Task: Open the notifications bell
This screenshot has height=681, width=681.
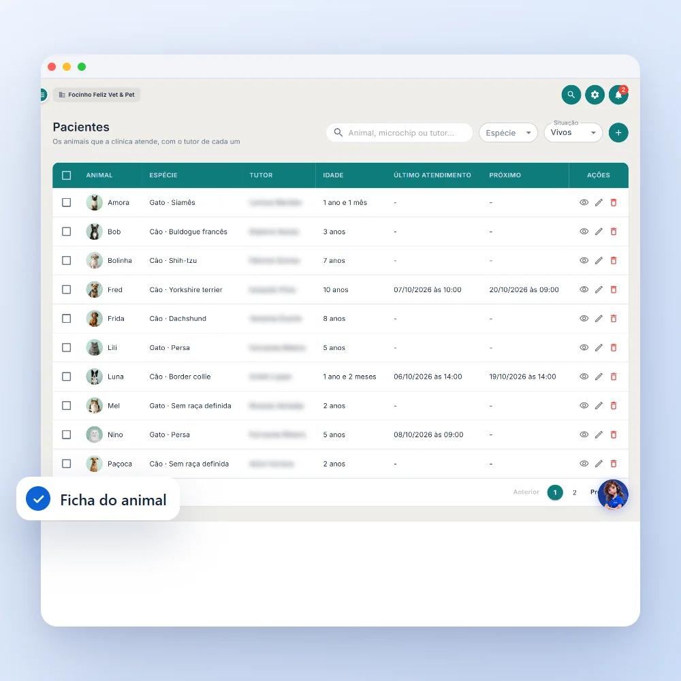Action: (618, 95)
